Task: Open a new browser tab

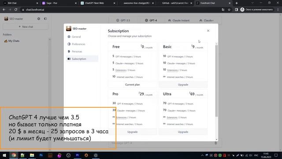Action: coord(237,3)
